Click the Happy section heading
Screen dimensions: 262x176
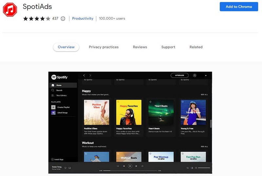[86, 91]
